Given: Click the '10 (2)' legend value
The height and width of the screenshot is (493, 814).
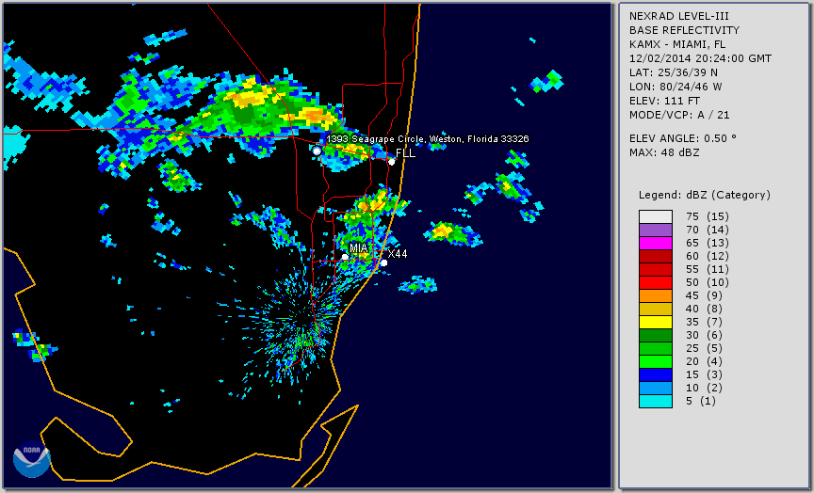Looking at the screenshot, I should (704, 388).
